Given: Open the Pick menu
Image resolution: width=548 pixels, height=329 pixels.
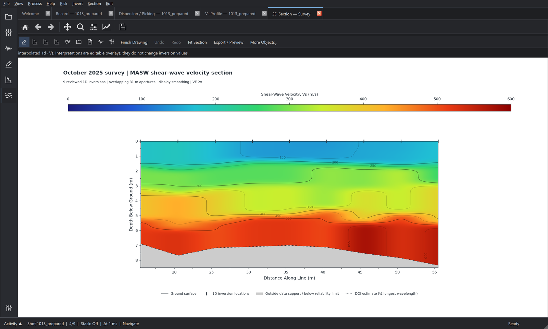Looking at the screenshot, I should [64, 3].
